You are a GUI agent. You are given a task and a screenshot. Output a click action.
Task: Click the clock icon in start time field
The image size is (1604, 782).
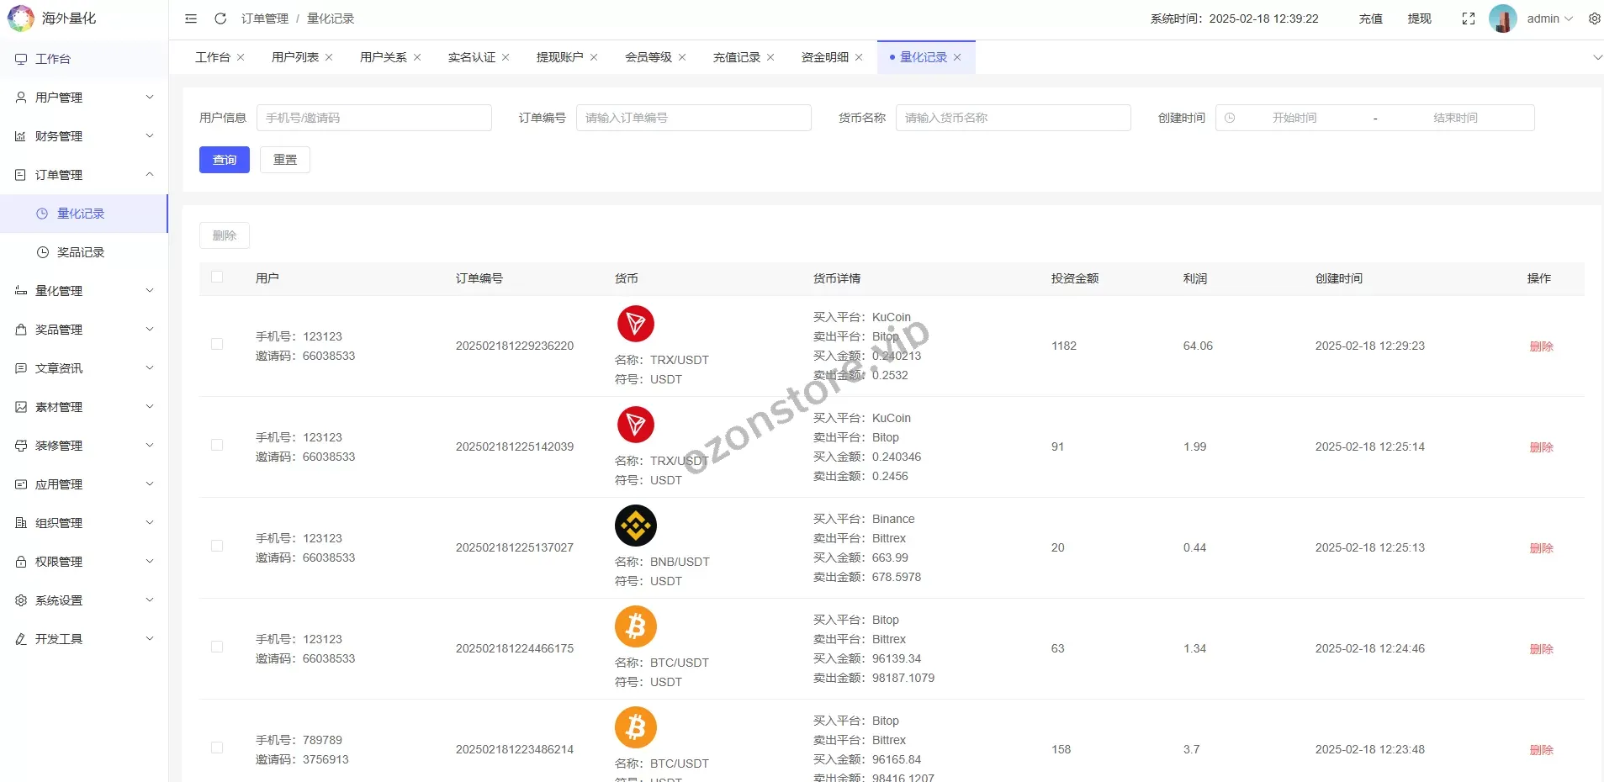pyautogui.click(x=1230, y=118)
